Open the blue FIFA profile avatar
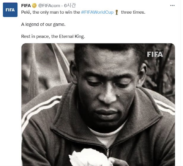 [10, 10]
